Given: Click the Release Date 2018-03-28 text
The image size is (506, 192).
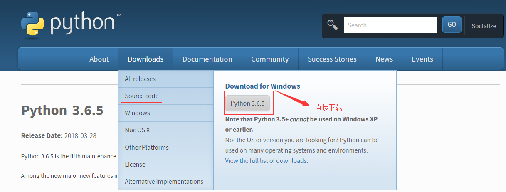Looking at the screenshot, I should pos(59,136).
